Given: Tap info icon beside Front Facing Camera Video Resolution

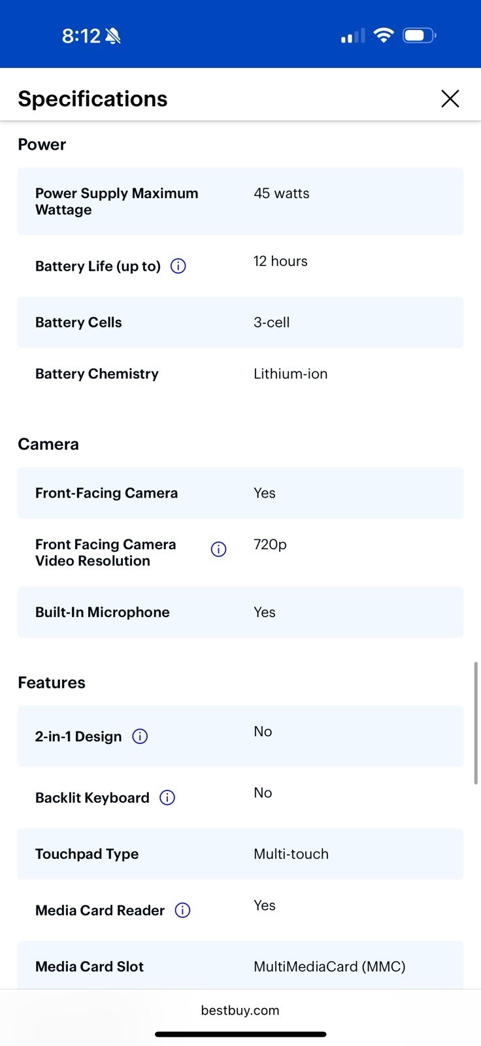Looking at the screenshot, I should 218,549.
